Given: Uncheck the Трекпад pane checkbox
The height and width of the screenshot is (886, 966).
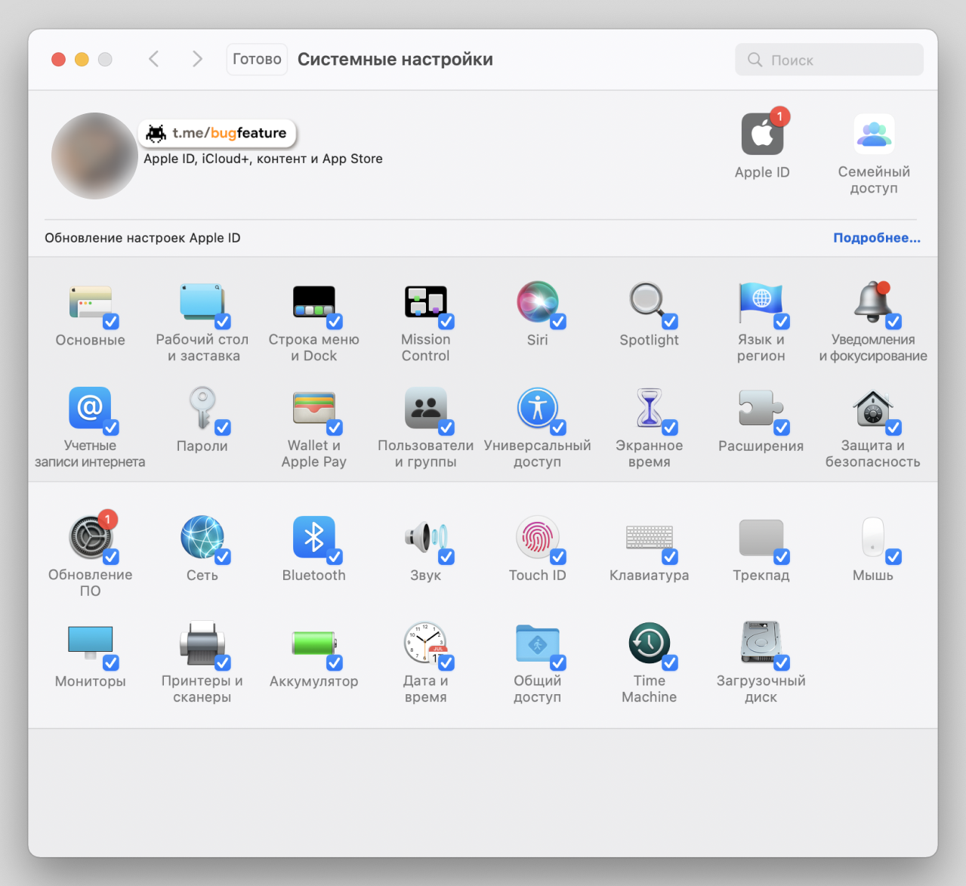Looking at the screenshot, I should pos(782,557).
